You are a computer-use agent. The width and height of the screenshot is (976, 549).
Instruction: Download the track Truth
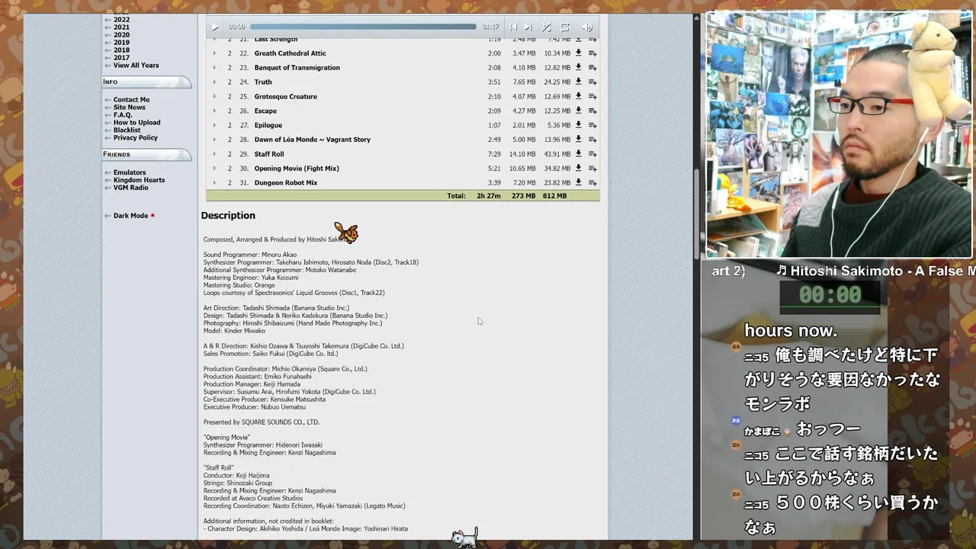point(579,82)
